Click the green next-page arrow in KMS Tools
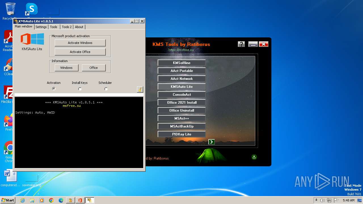This screenshot has width=363, height=204. coord(212,142)
